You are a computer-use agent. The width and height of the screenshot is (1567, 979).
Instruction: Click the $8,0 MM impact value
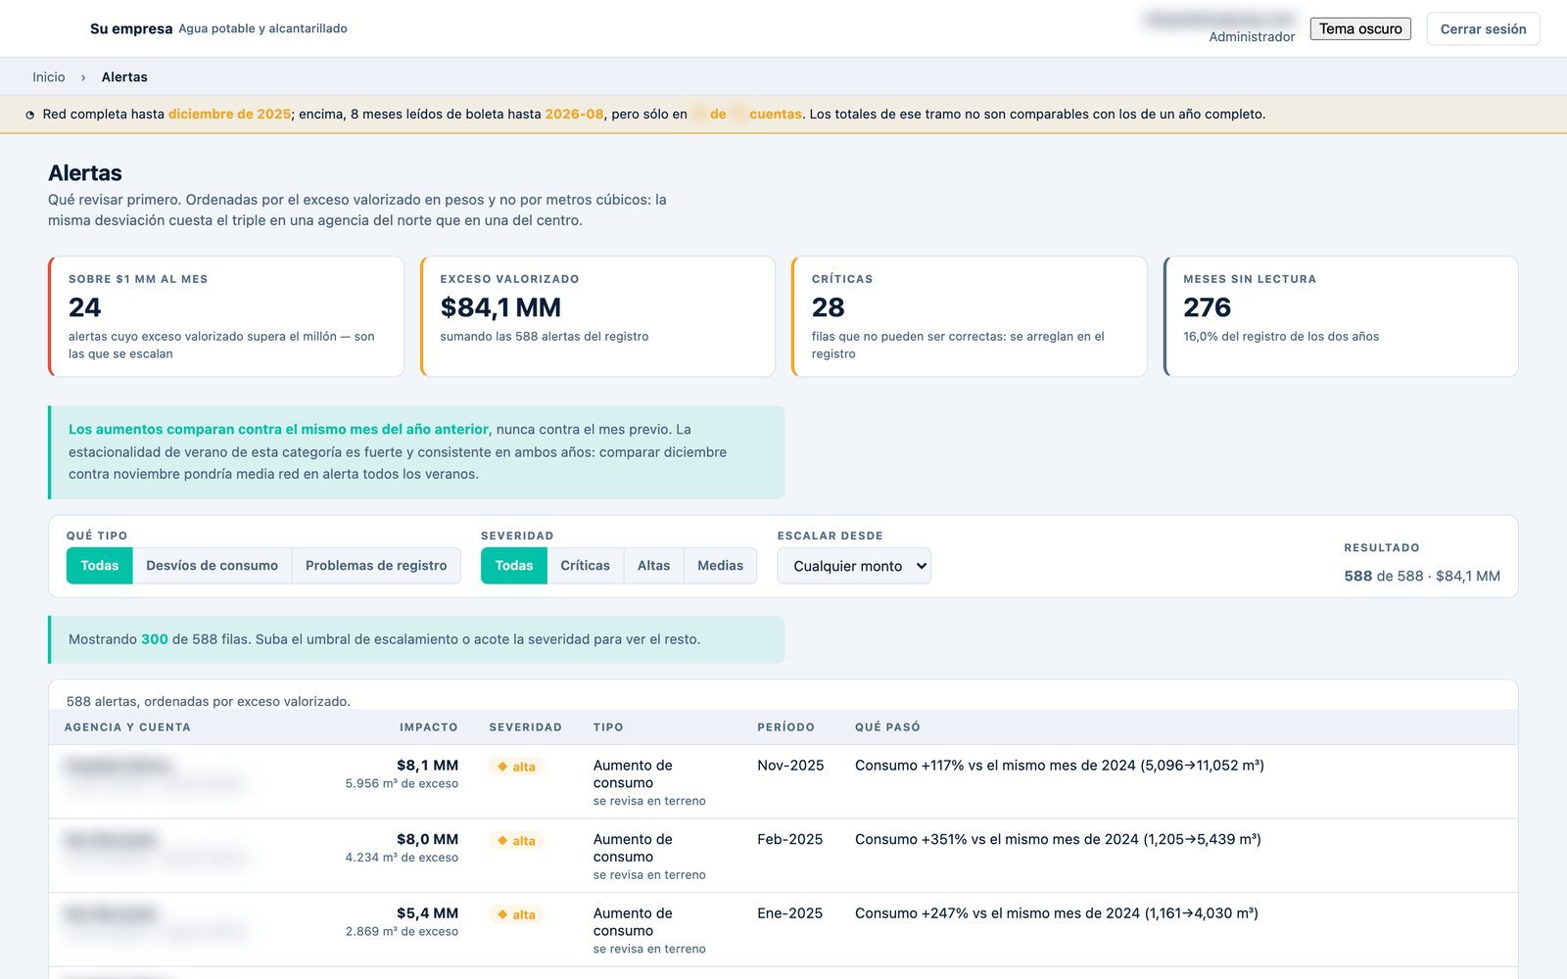coord(427,840)
